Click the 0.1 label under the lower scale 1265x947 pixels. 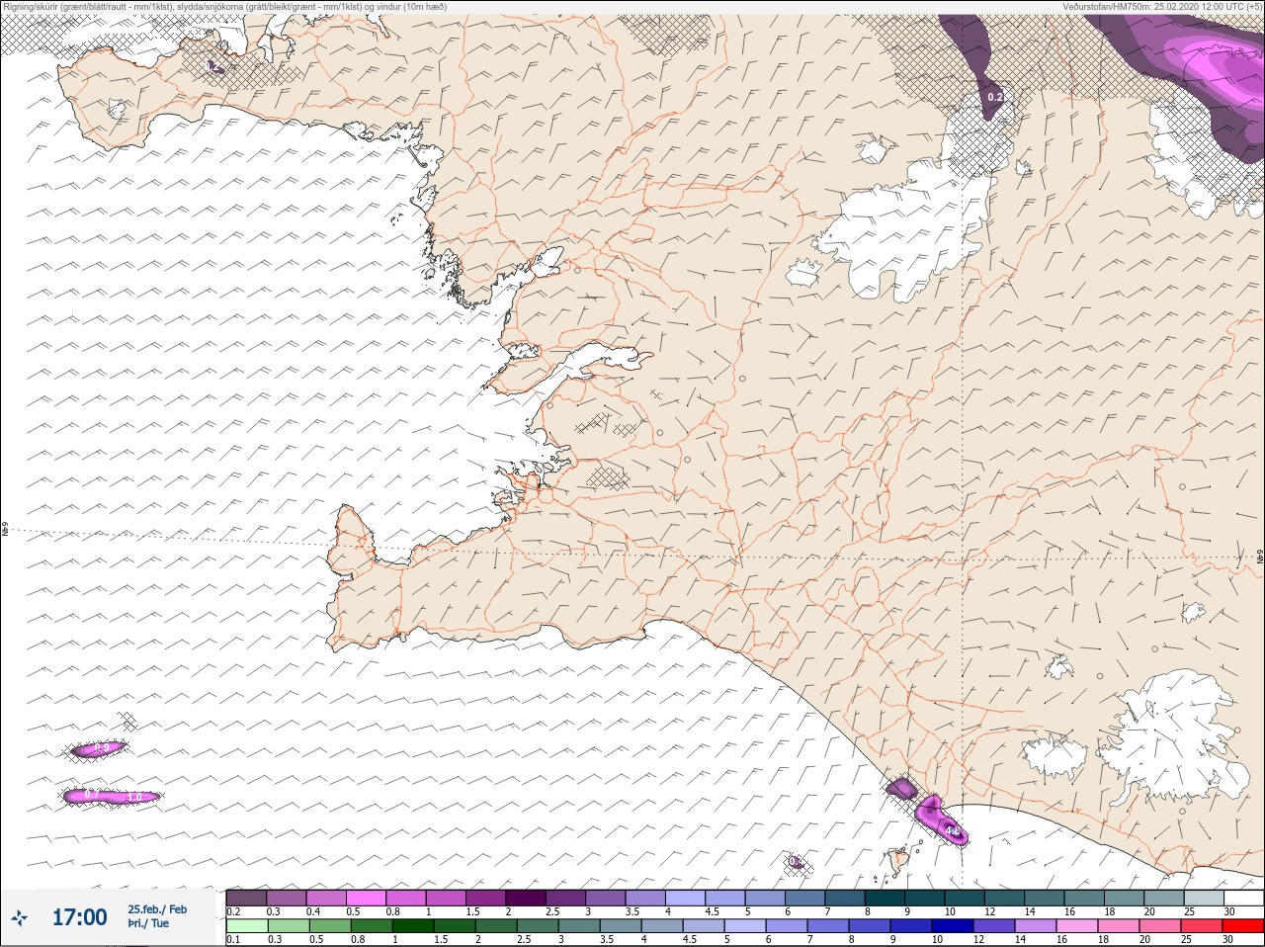(x=233, y=939)
